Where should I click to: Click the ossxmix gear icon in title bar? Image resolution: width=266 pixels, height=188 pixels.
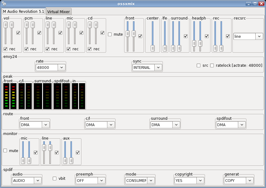(x=4, y=4)
